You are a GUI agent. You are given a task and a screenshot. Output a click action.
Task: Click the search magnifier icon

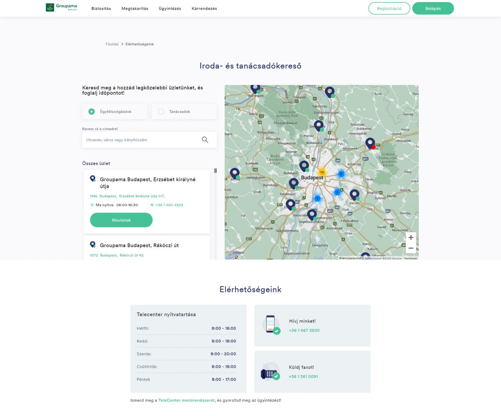point(205,139)
